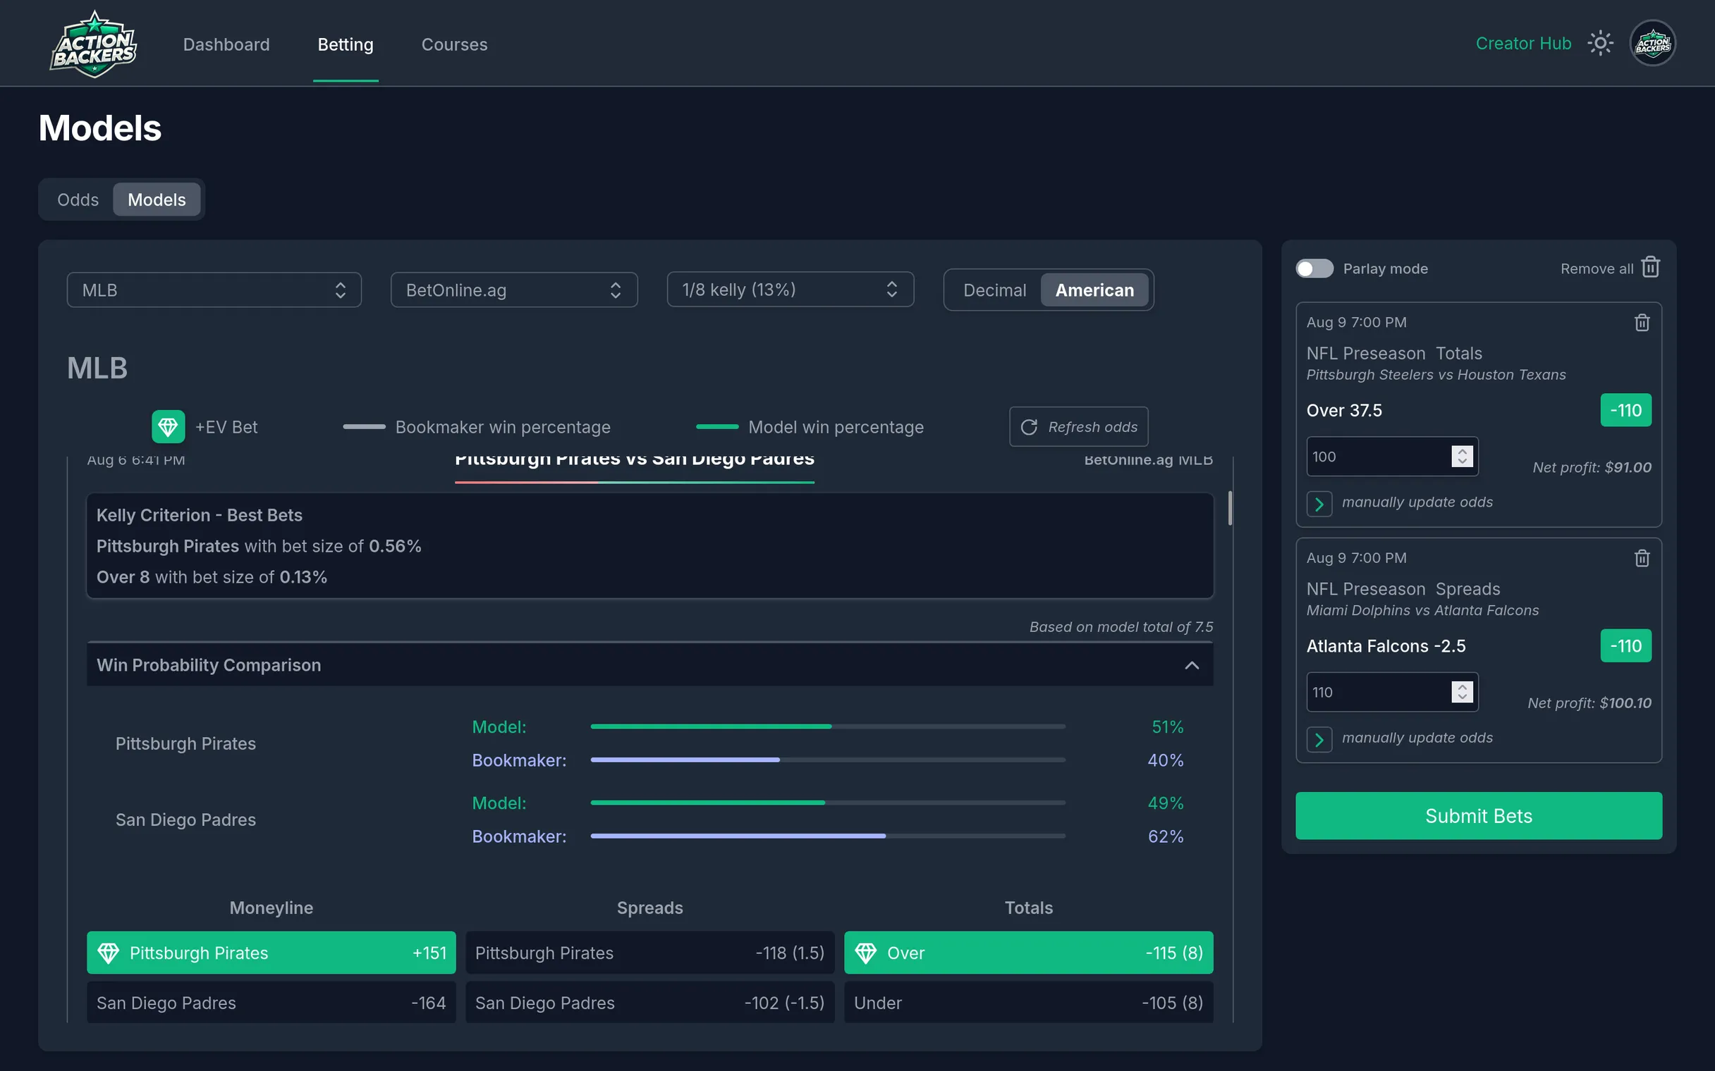This screenshot has height=1071, width=1715.
Task: Click the Action Backers logo
Action: (x=94, y=44)
